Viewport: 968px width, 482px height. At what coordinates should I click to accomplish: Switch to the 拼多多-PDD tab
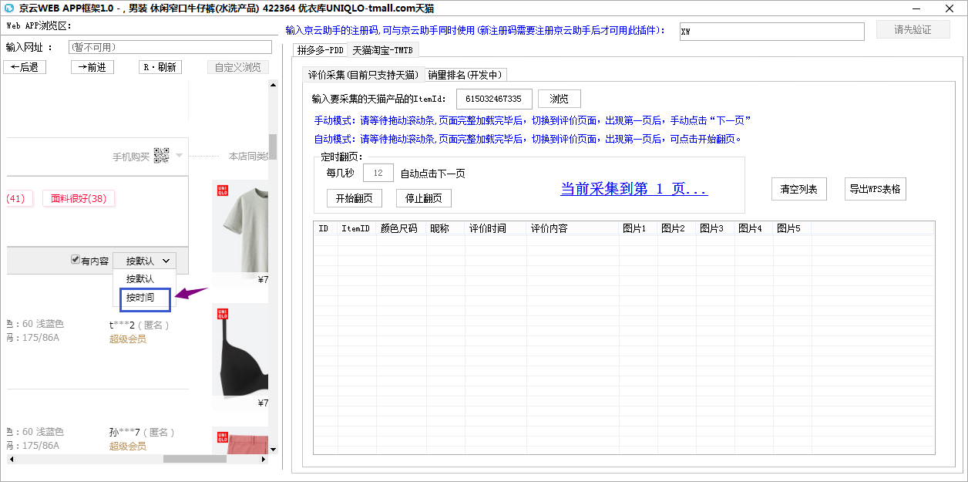point(321,50)
